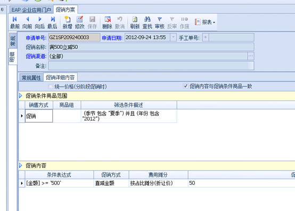Jump to last record (最后)
This screenshot has height=211, width=295.
point(52,22)
